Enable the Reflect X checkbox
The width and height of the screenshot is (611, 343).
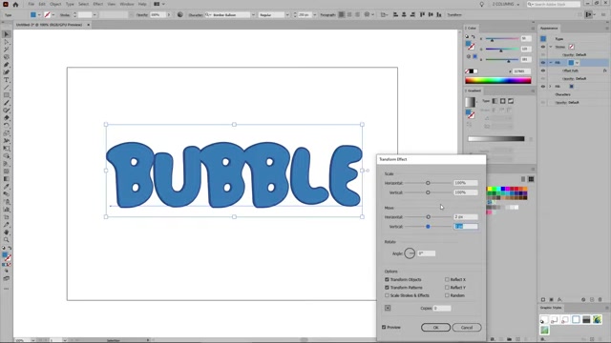click(x=447, y=279)
